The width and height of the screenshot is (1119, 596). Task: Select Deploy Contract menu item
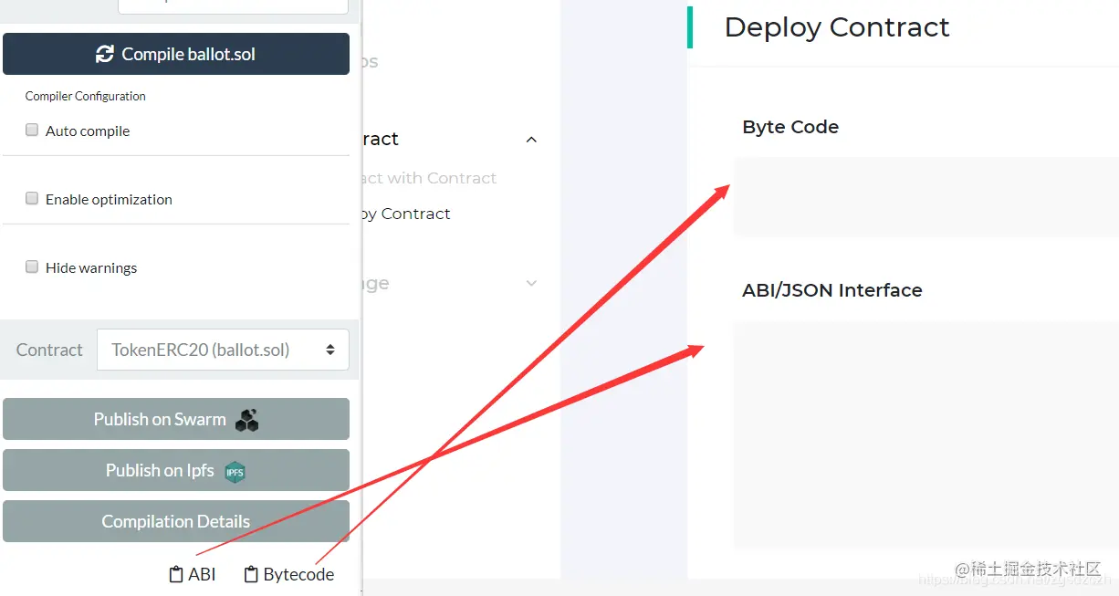point(407,214)
